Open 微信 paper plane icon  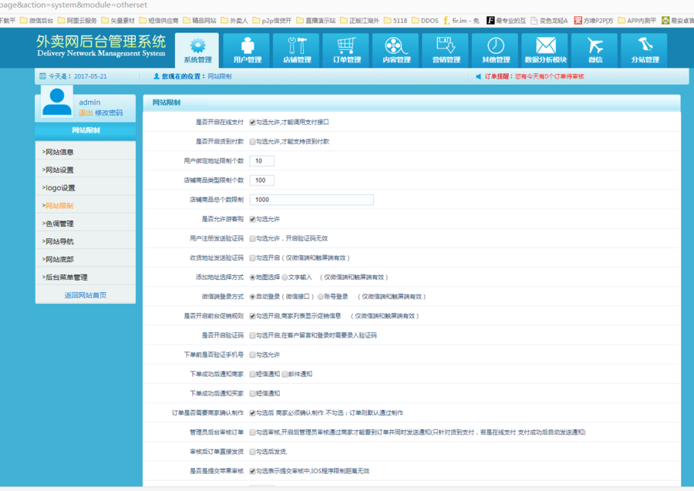click(595, 50)
